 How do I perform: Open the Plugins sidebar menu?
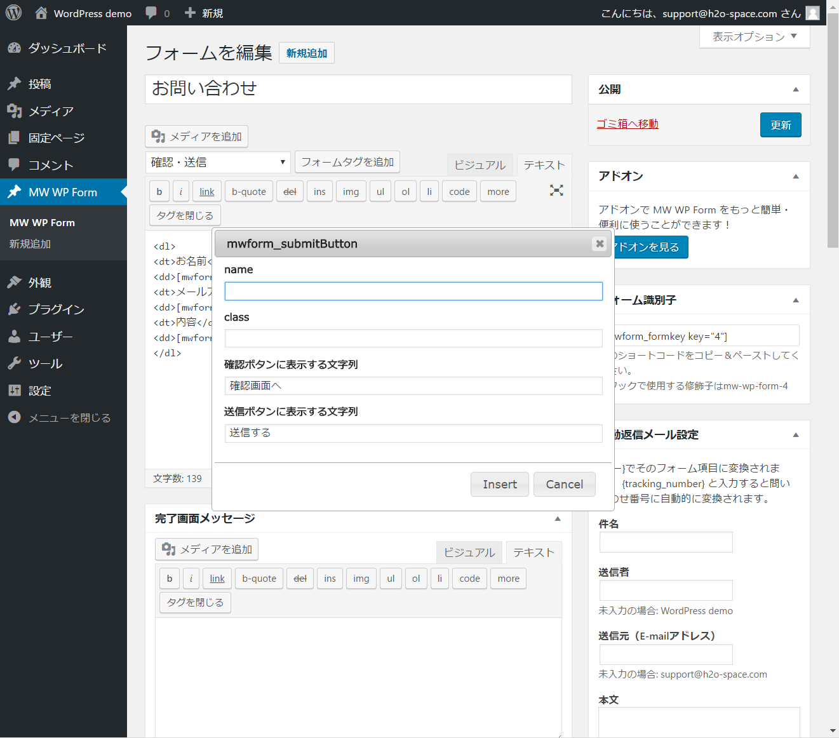[56, 309]
